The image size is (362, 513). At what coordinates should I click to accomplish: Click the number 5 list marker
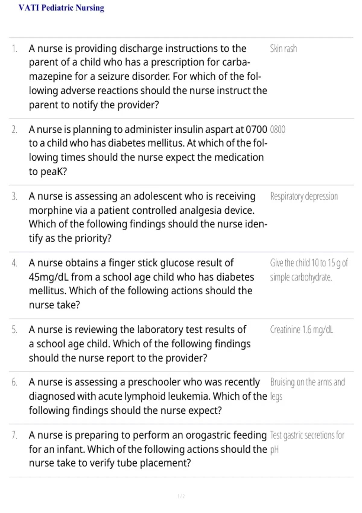(14, 330)
